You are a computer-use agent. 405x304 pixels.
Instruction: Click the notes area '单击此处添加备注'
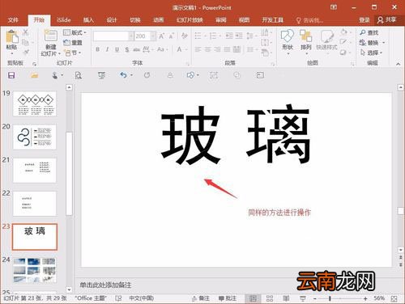point(105,285)
